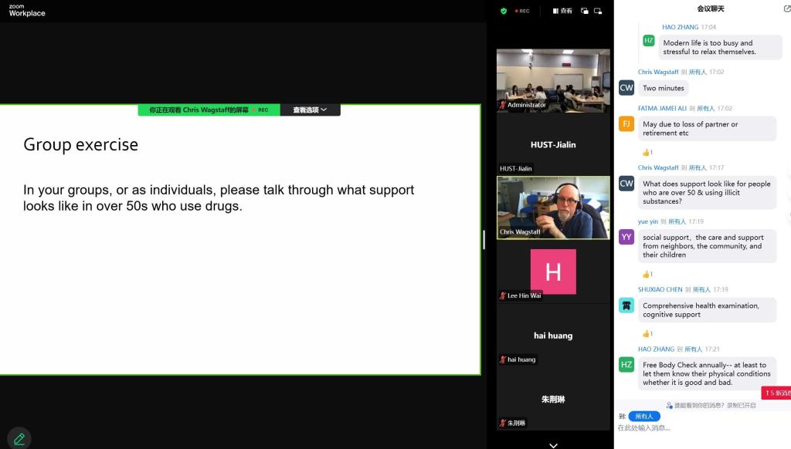
Task: Click the first window layout icon after 查看
Action: pyautogui.click(x=585, y=11)
